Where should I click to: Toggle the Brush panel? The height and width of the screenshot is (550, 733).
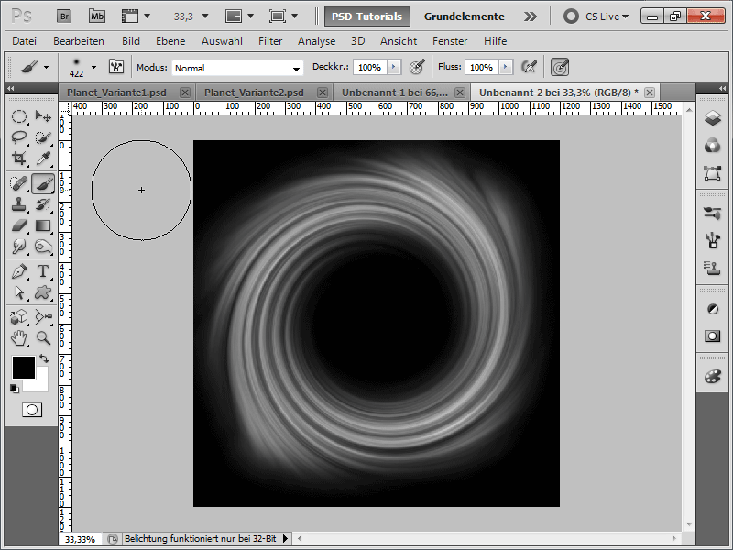pyautogui.click(x=116, y=67)
